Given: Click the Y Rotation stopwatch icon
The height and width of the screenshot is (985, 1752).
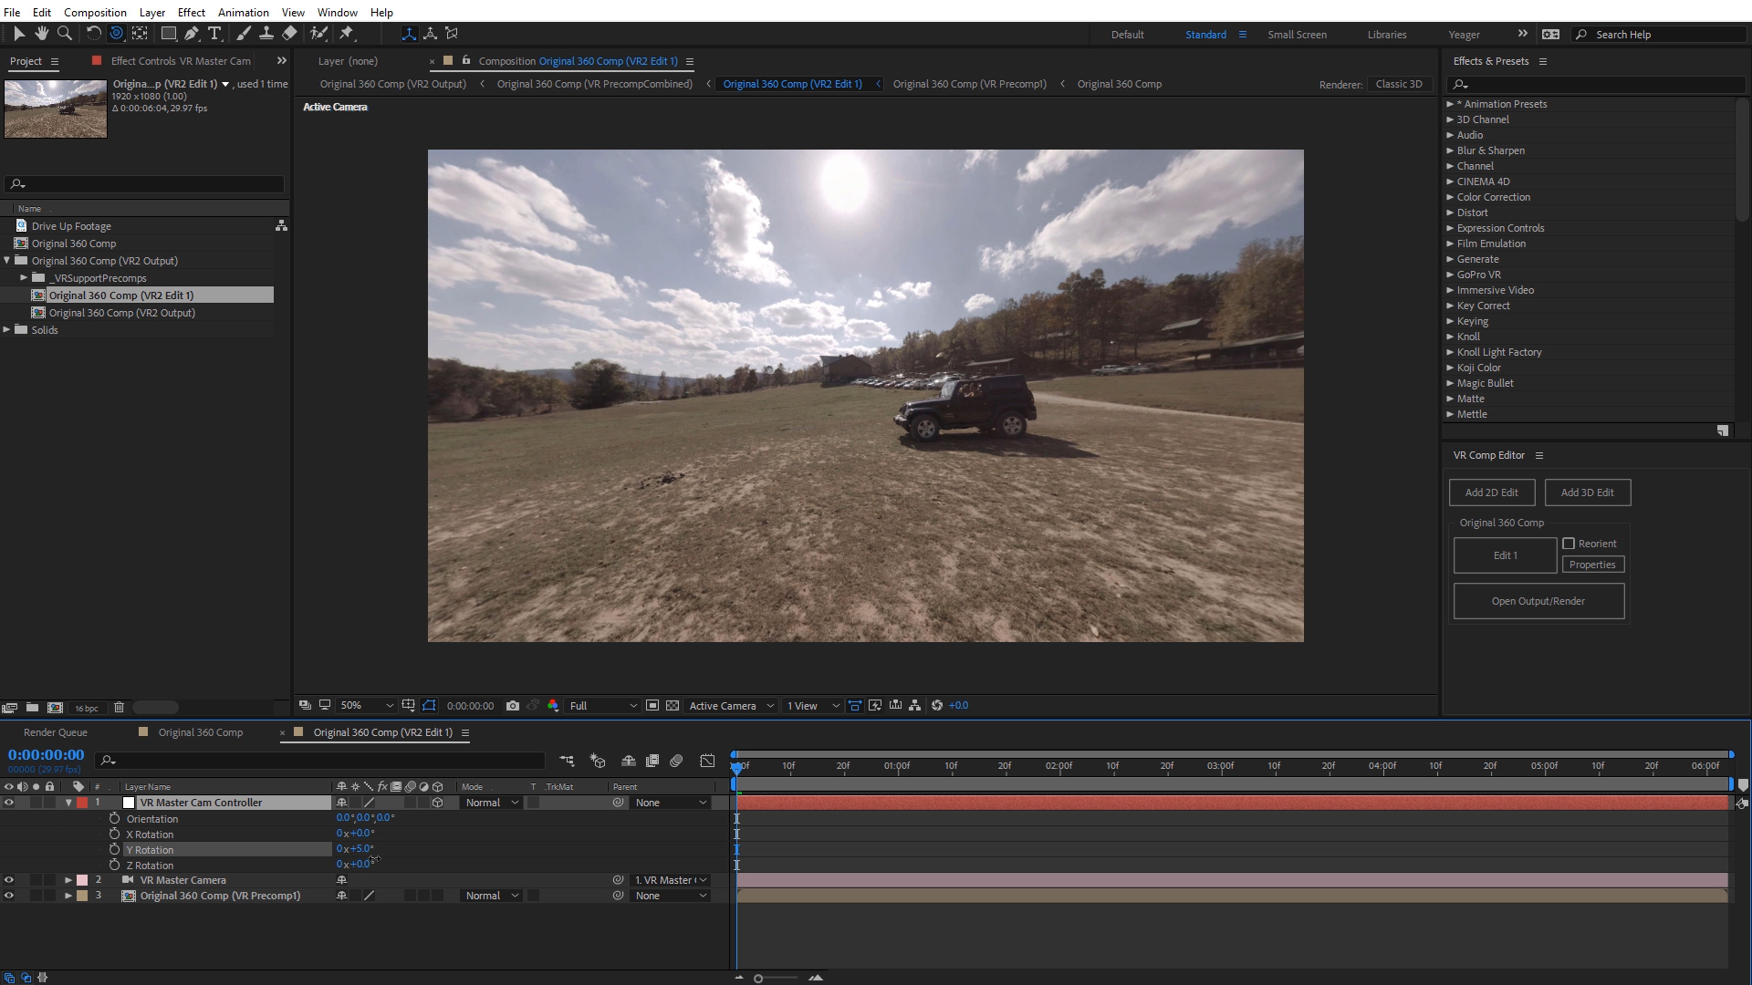Looking at the screenshot, I should [115, 849].
